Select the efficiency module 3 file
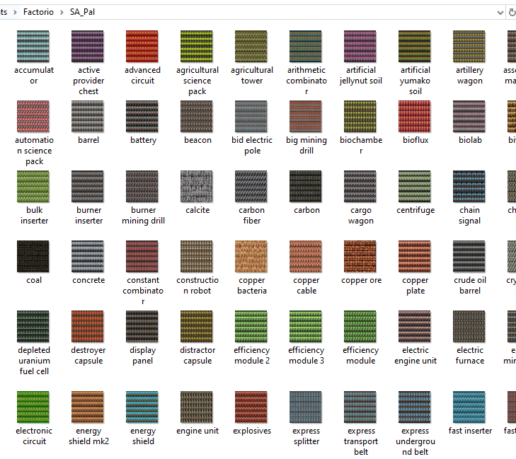This screenshot has width=516, height=459. 305,327
